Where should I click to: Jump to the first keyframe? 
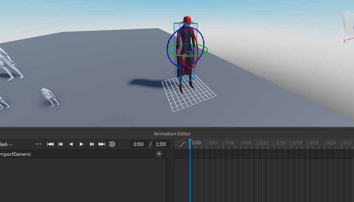50,144
